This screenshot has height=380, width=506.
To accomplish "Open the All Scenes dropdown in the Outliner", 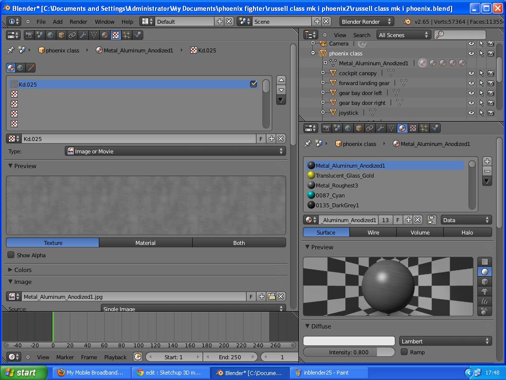I will pyautogui.click(x=404, y=35).
